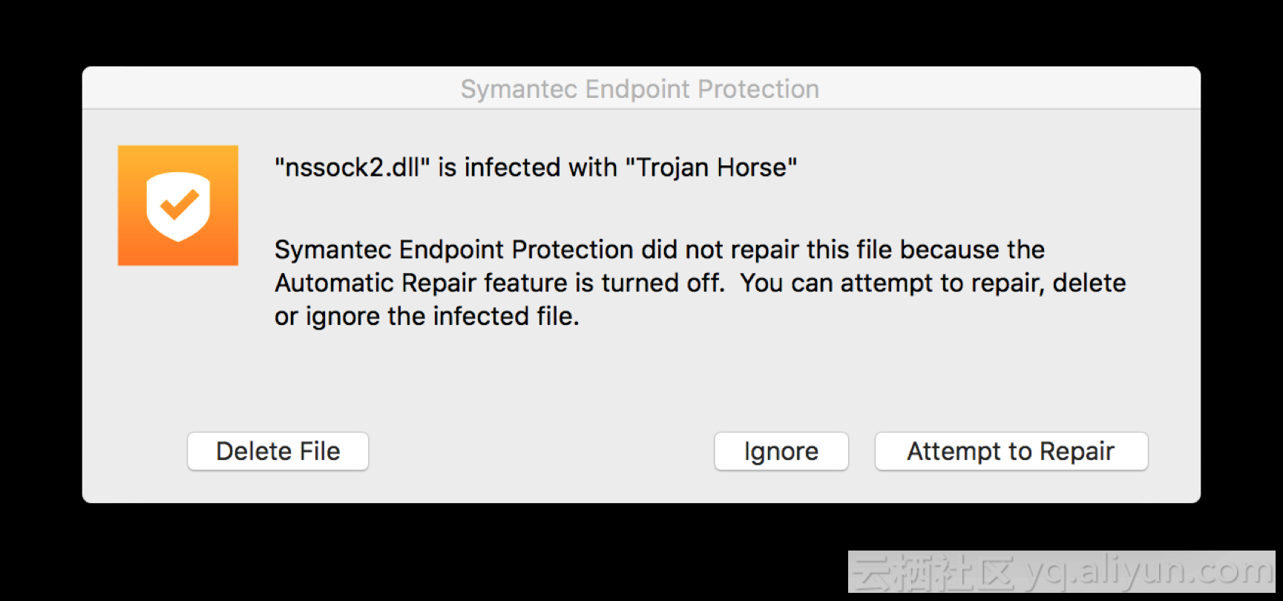Click the empty gap between Delete File and Ignore
The width and height of the screenshot is (1283, 601).
pyautogui.click(x=541, y=451)
